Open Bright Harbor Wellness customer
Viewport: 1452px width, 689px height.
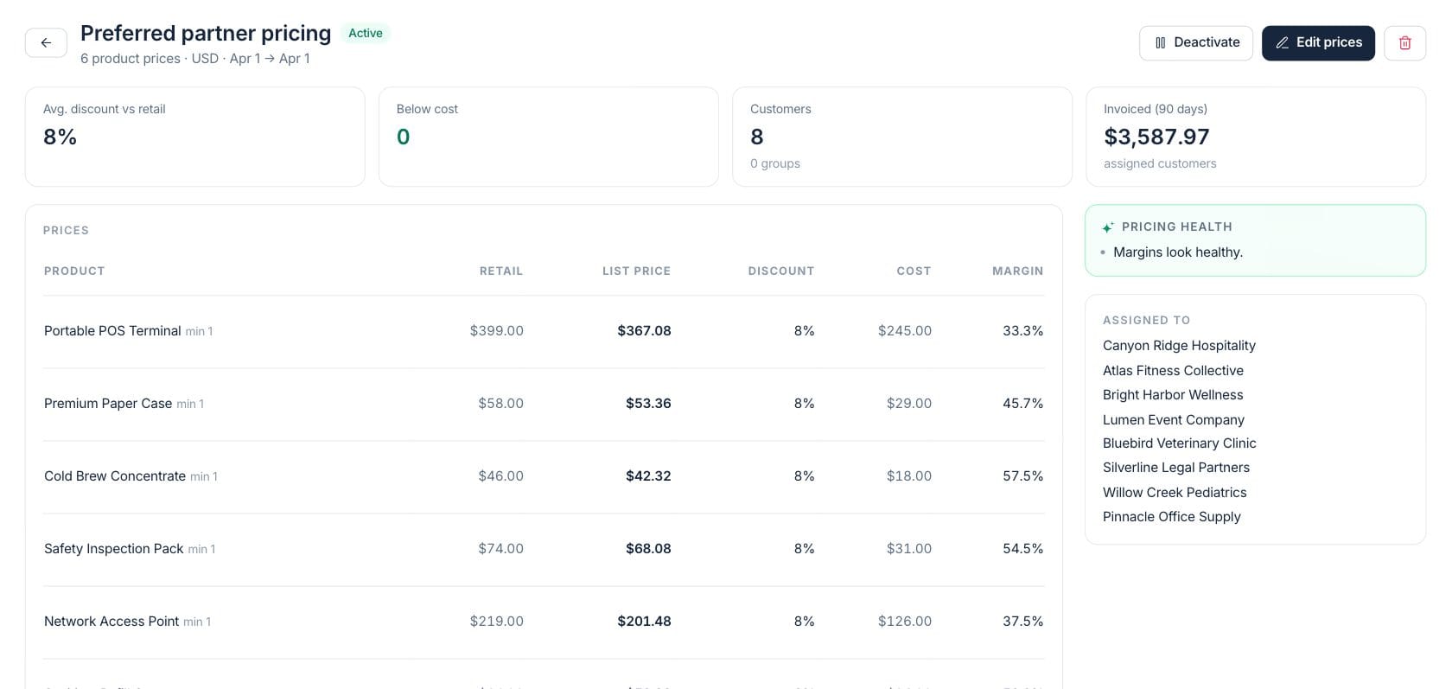tap(1173, 395)
